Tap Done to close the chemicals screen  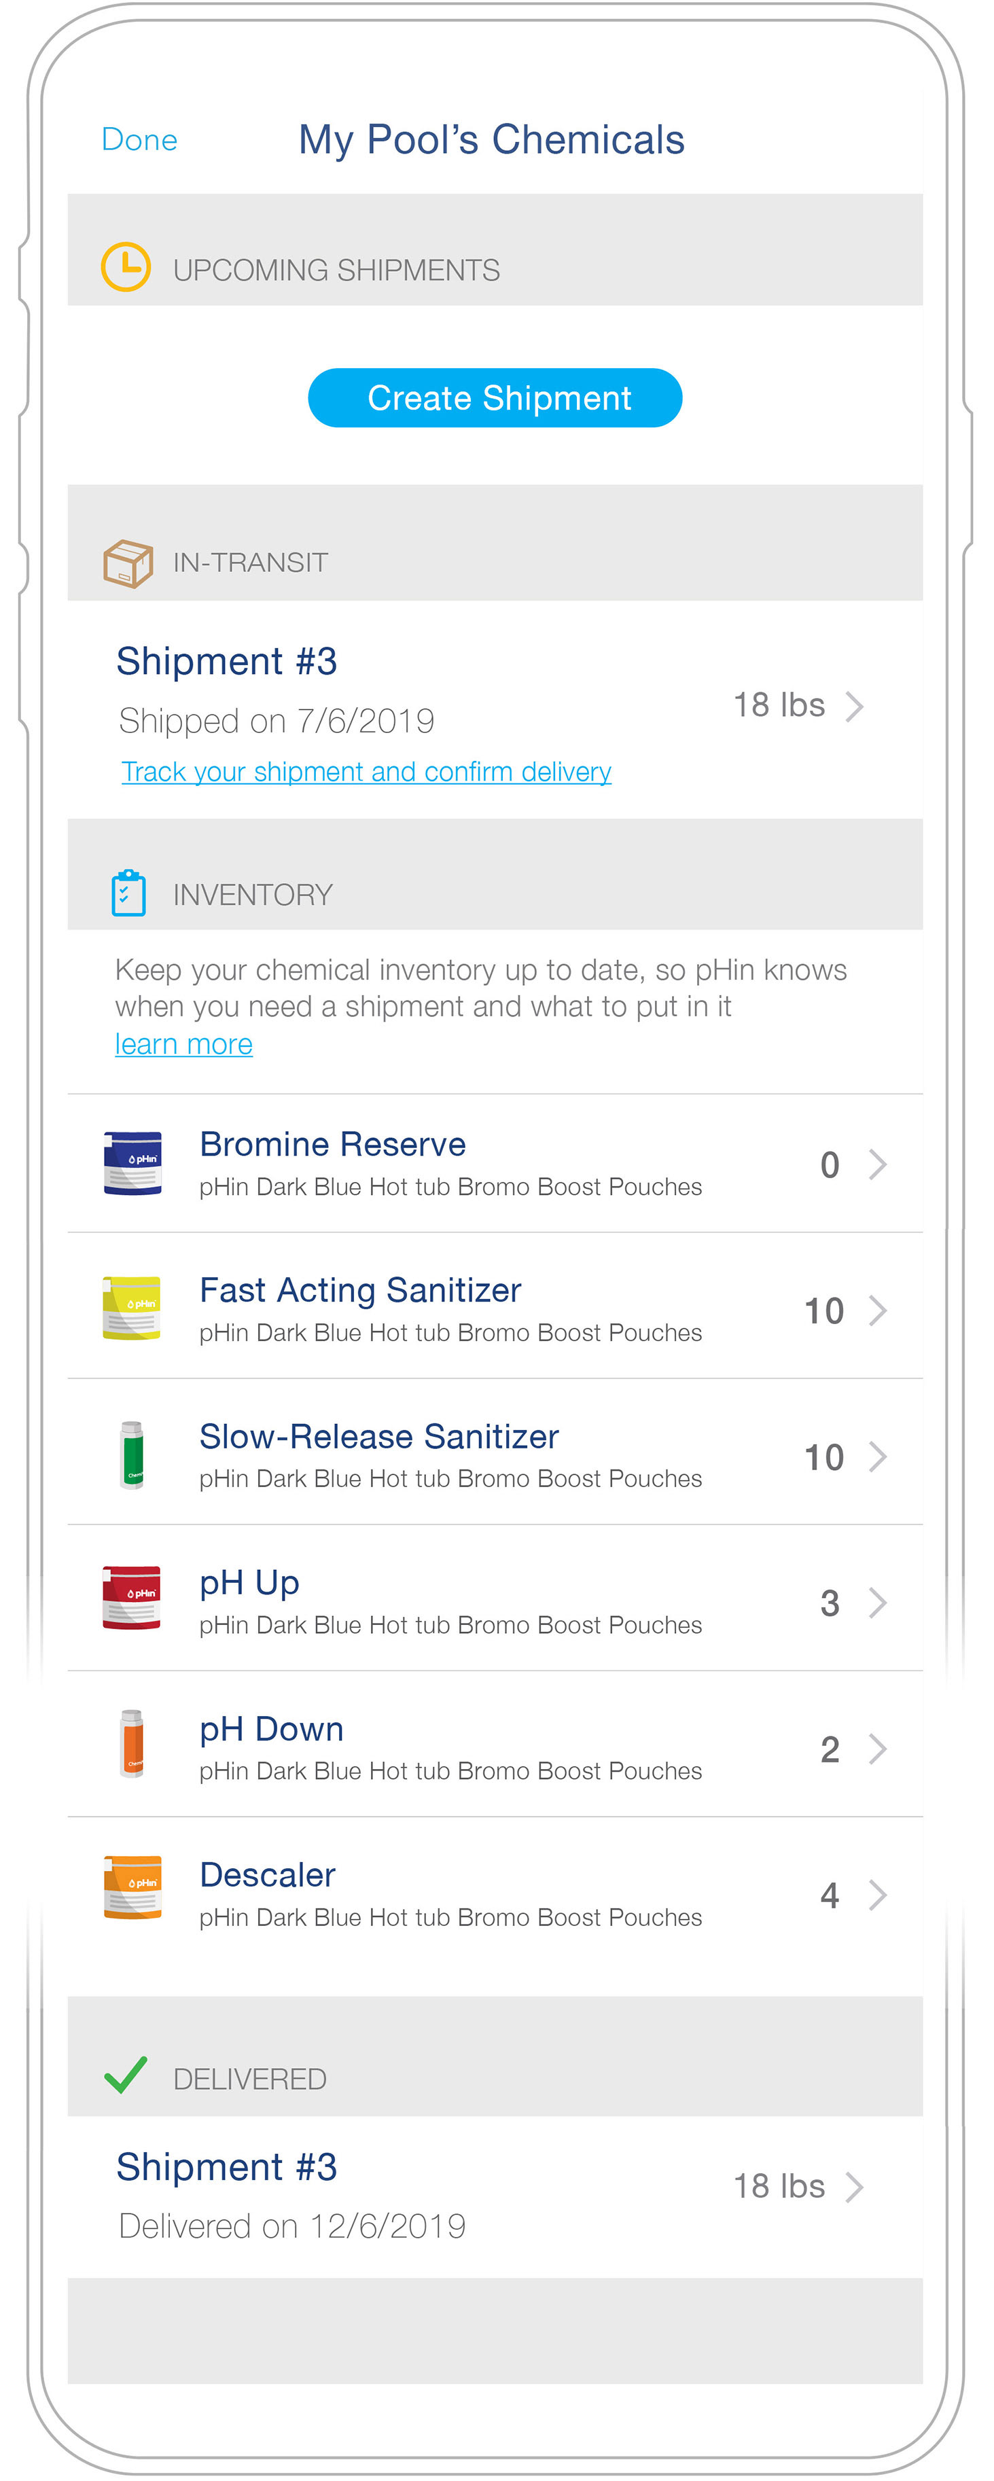[140, 141]
